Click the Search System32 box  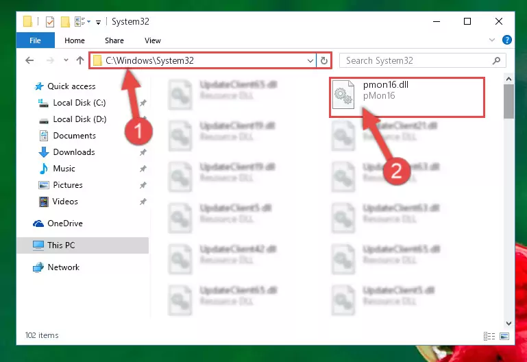(x=422, y=60)
